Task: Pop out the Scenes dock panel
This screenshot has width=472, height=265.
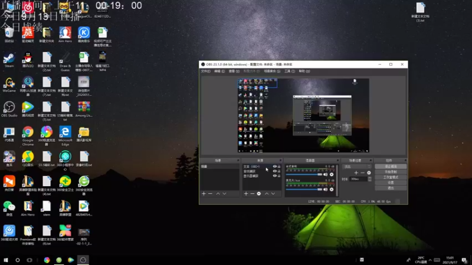Action: 238,160
